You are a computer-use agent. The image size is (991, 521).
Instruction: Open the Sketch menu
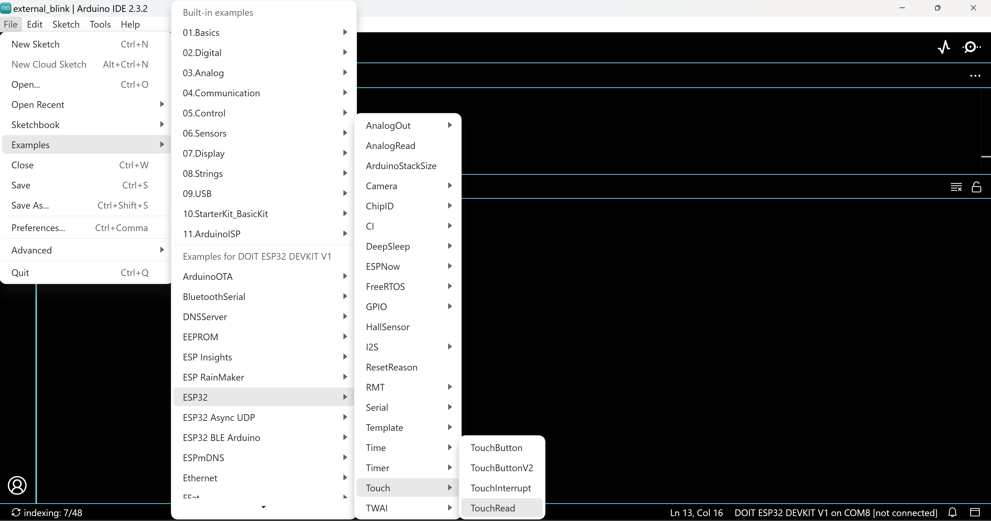(x=66, y=24)
